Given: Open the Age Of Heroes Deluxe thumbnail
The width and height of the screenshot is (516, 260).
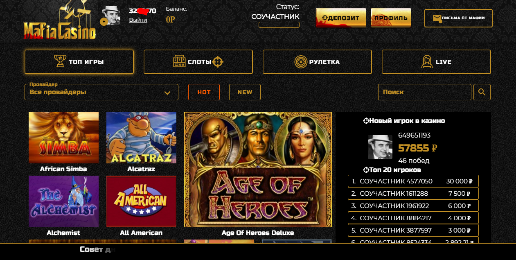Looking at the screenshot, I should [x=258, y=170].
